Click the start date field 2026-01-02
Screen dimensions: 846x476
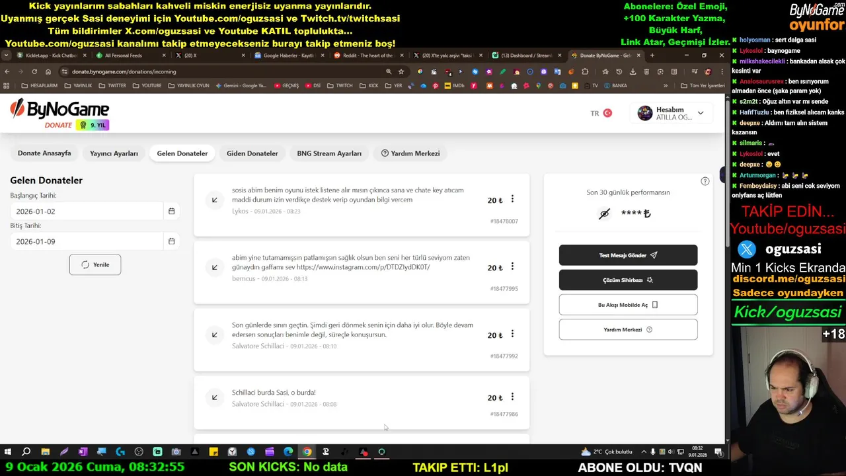pos(87,212)
